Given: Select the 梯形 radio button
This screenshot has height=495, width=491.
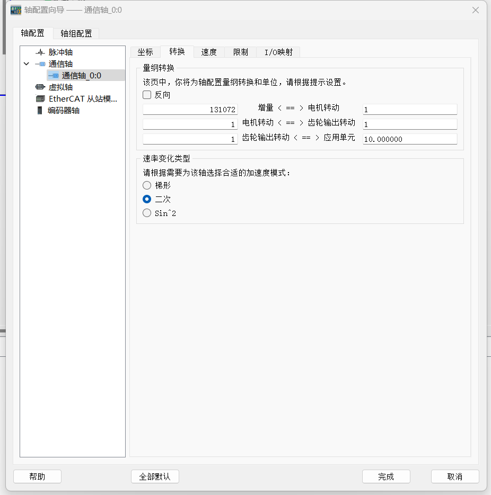Looking at the screenshot, I should (147, 185).
